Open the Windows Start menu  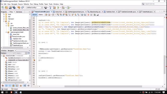click(2, 92)
